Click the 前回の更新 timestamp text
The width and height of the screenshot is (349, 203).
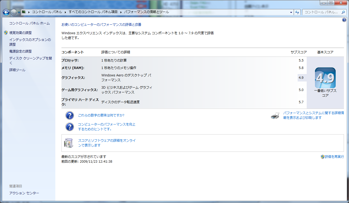click(x=87, y=161)
